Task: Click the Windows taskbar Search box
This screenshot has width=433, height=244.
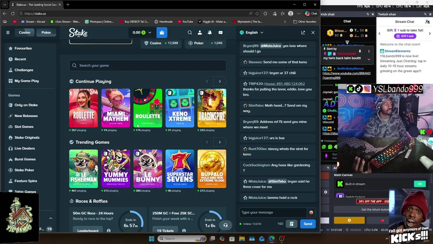Action: click(x=182, y=239)
